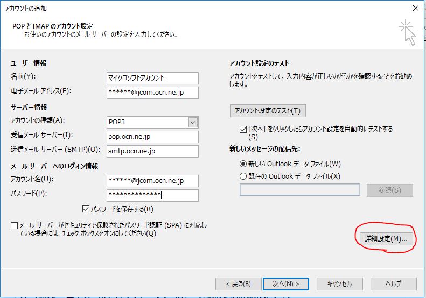Enable the SPA password authentication checkbox
This screenshot has width=426, height=298.
pyautogui.click(x=14, y=225)
